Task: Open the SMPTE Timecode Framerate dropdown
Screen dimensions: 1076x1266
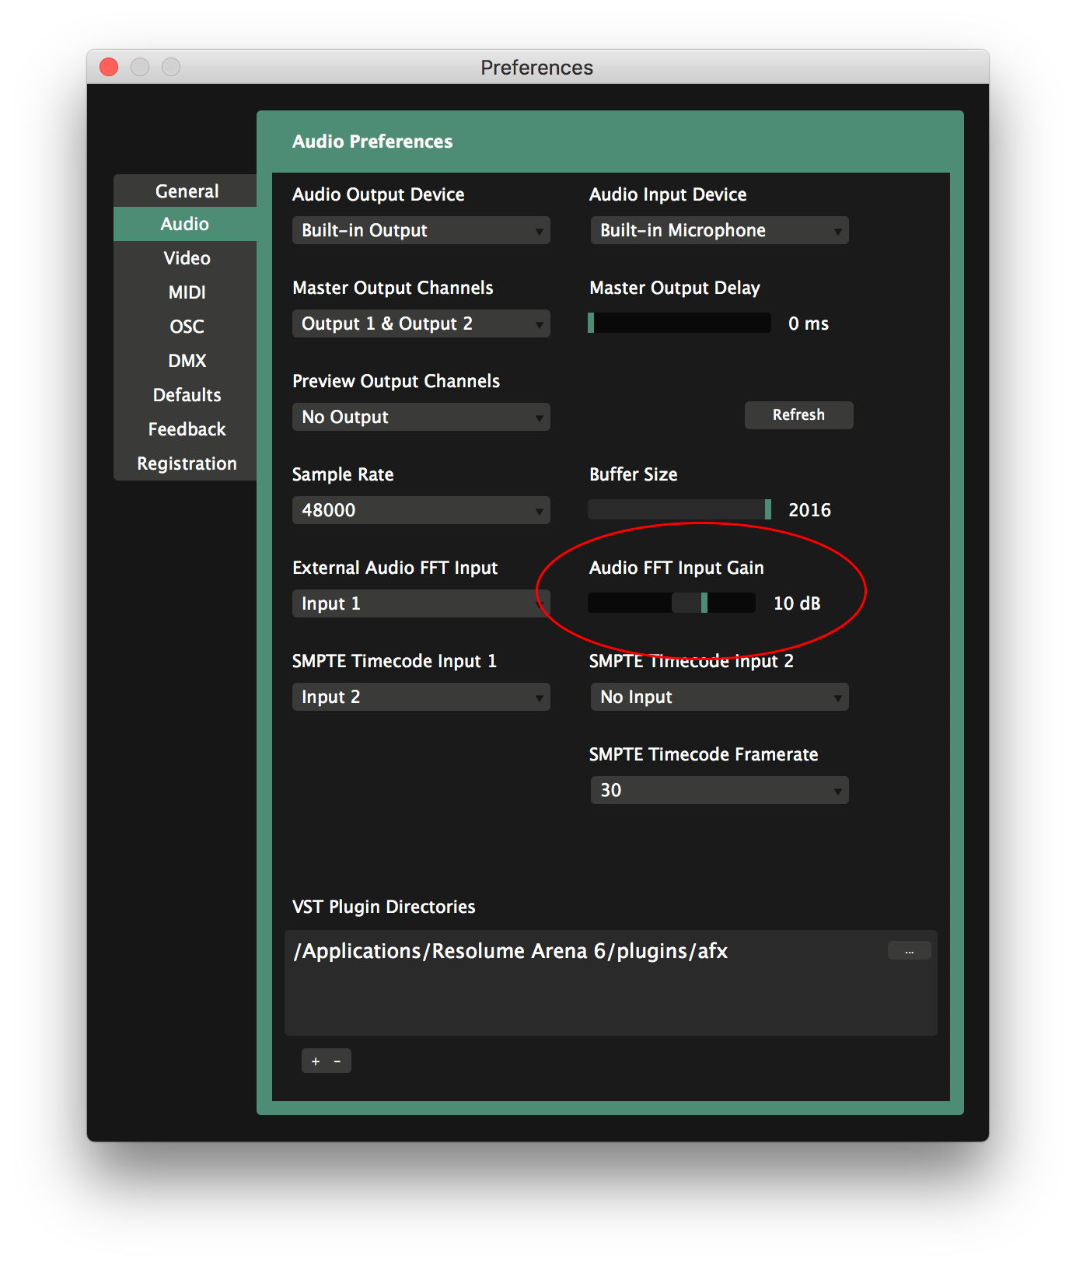Action: coord(719,790)
